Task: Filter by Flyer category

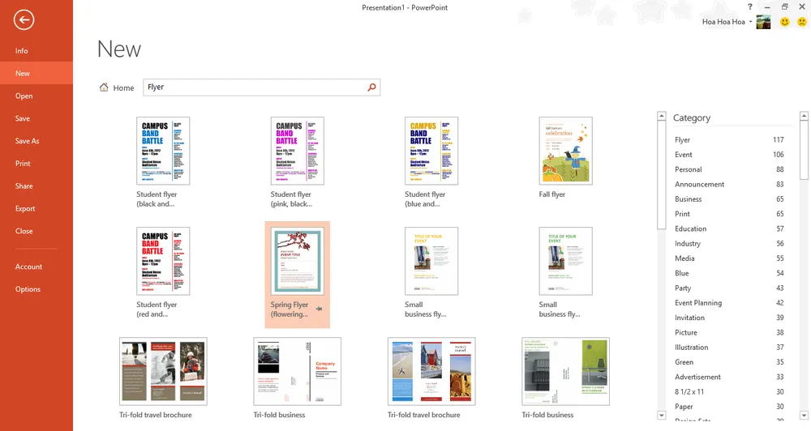Action: coord(729,139)
